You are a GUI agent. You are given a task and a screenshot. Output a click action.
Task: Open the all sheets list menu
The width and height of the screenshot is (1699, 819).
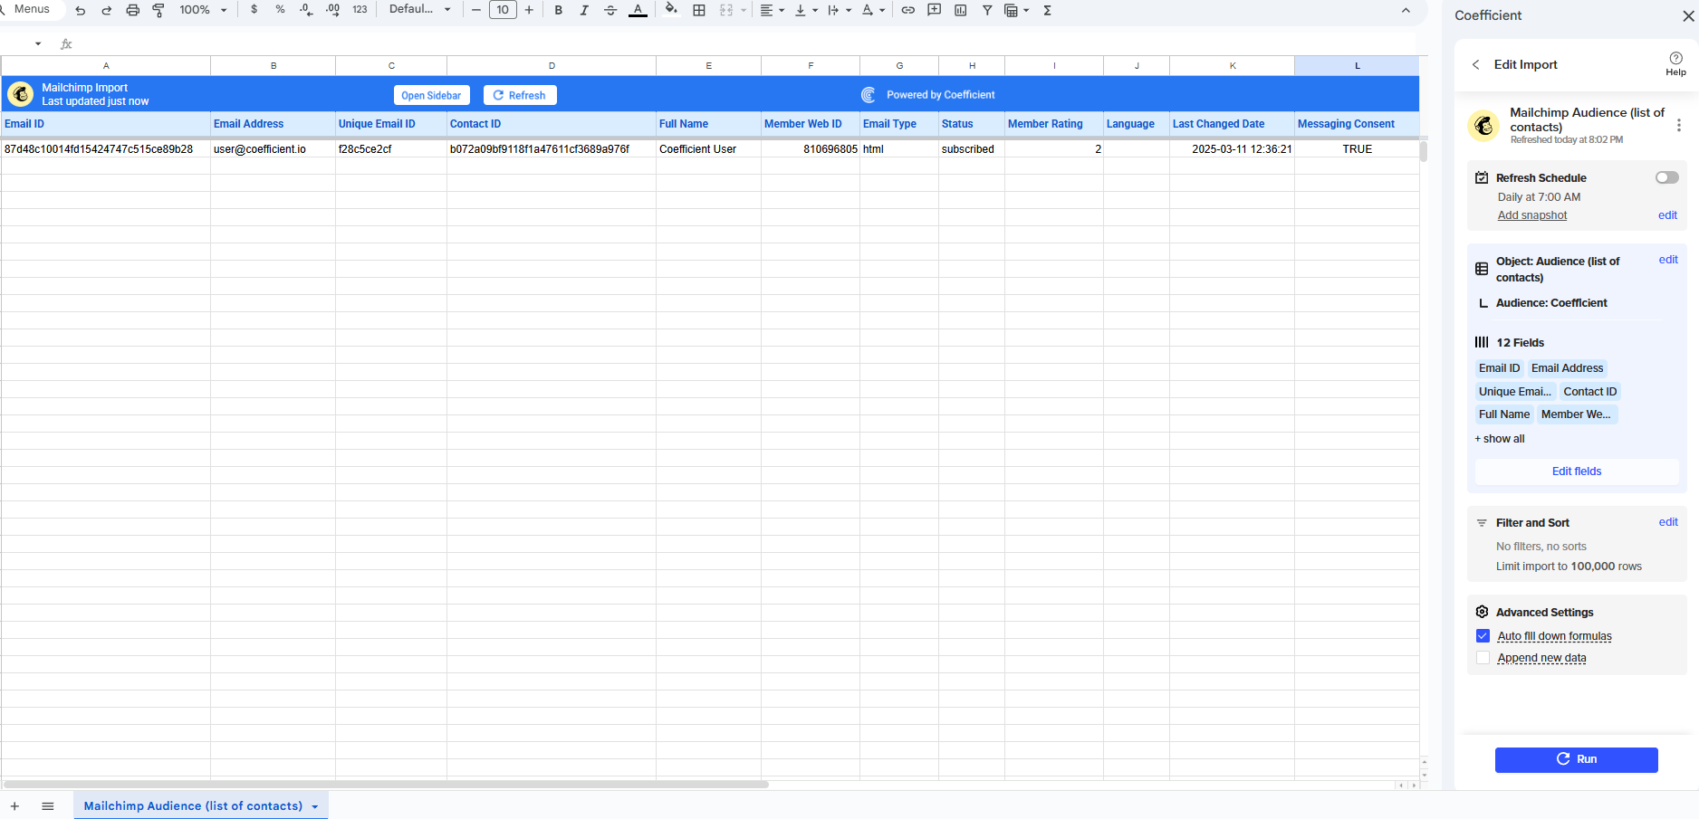48,806
